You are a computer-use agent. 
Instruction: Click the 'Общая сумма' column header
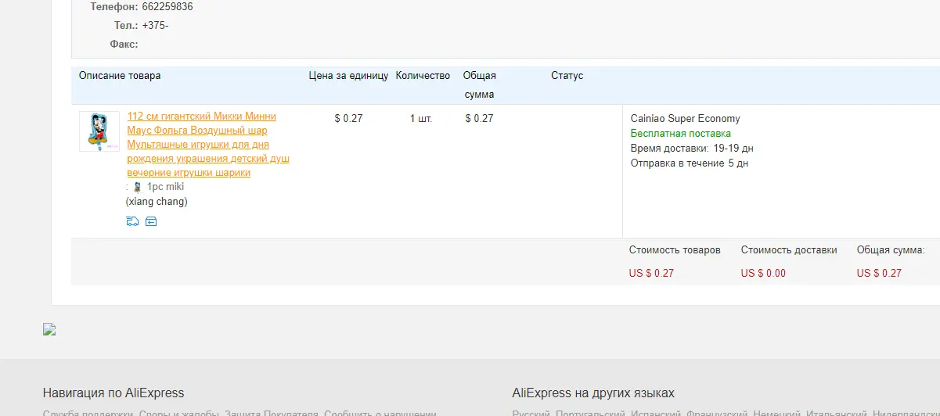tap(479, 85)
